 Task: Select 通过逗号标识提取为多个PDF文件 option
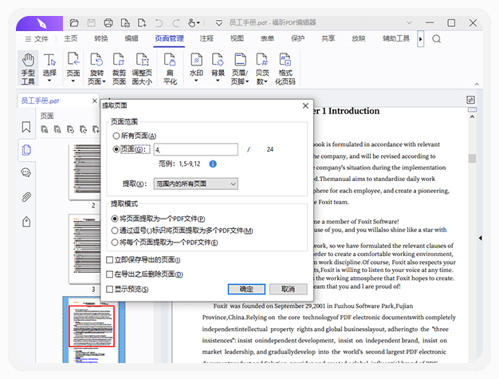click(x=182, y=231)
